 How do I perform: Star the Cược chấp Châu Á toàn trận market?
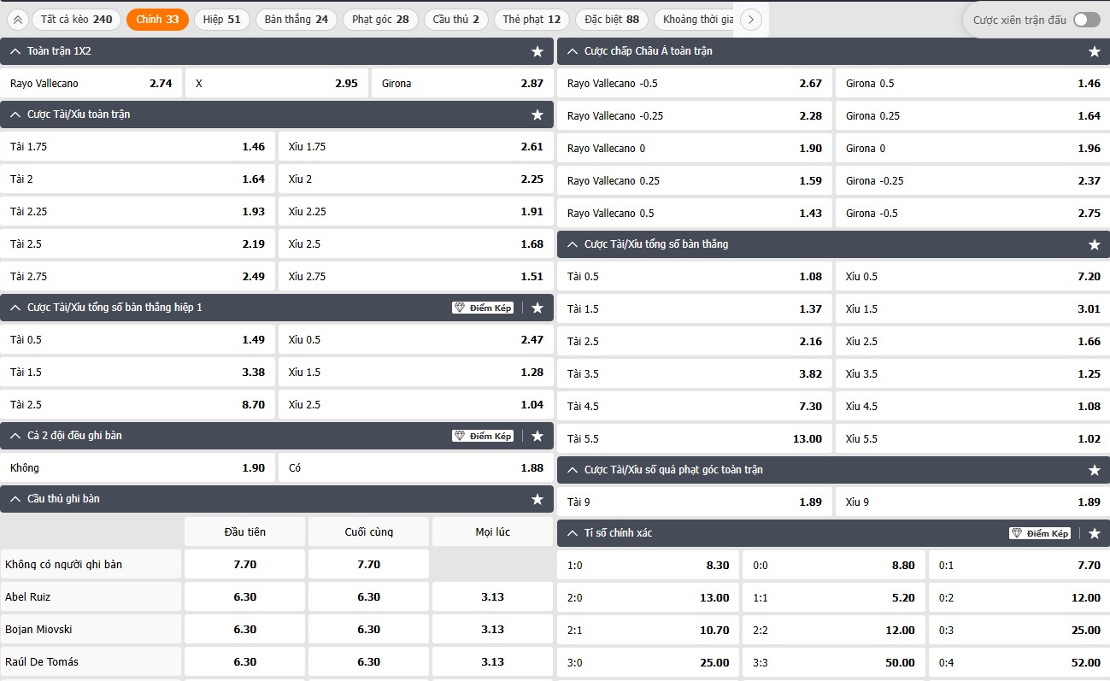tap(1095, 51)
